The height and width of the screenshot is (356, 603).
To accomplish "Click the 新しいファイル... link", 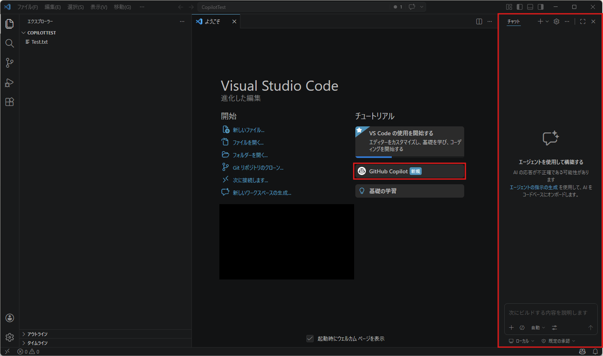I will [x=248, y=130].
